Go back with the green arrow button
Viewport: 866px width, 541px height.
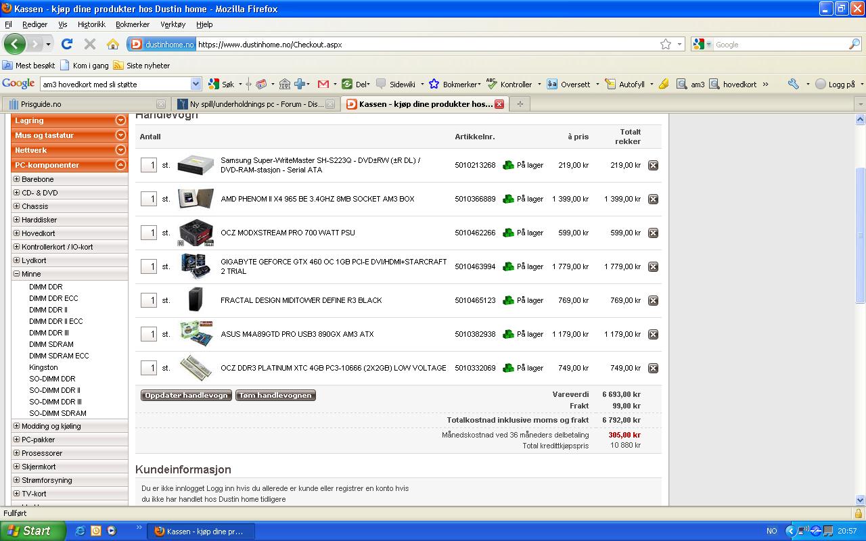[x=14, y=44]
